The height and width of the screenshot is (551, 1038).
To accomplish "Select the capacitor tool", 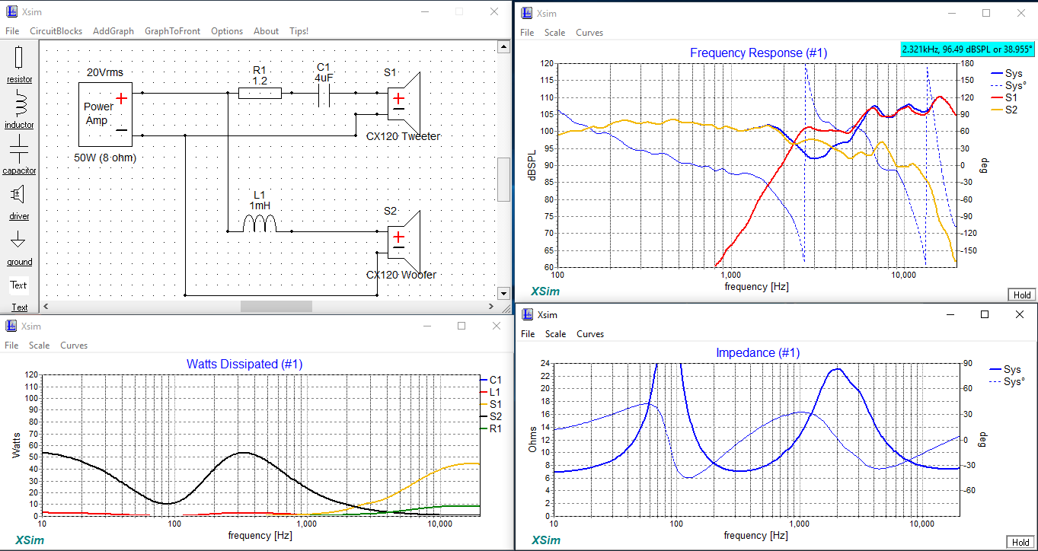I will click(18, 156).
